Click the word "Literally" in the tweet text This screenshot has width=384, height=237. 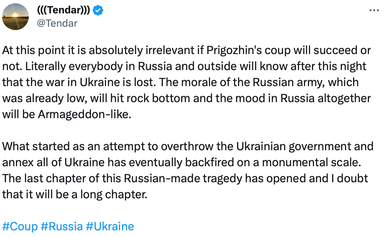(x=45, y=66)
